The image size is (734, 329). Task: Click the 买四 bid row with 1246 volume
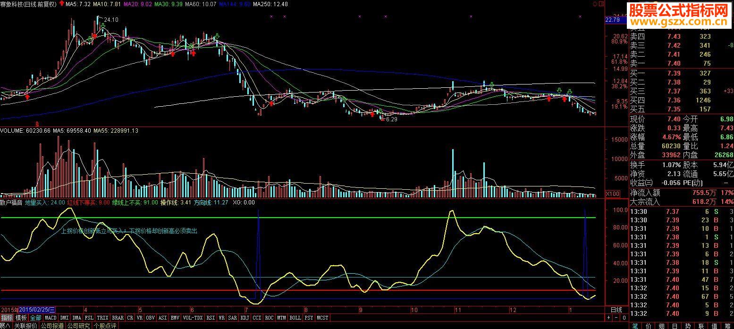click(682, 100)
